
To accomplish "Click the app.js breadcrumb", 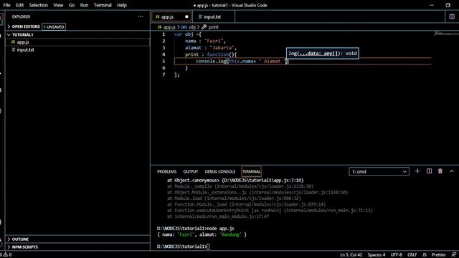I will tap(166, 27).
